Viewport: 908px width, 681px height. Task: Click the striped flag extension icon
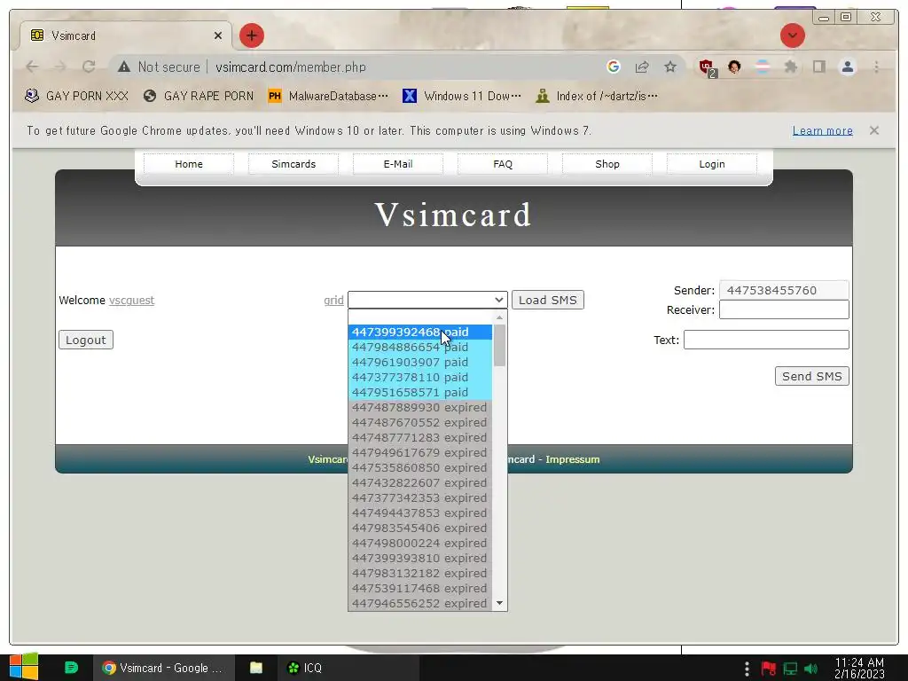point(763,67)
